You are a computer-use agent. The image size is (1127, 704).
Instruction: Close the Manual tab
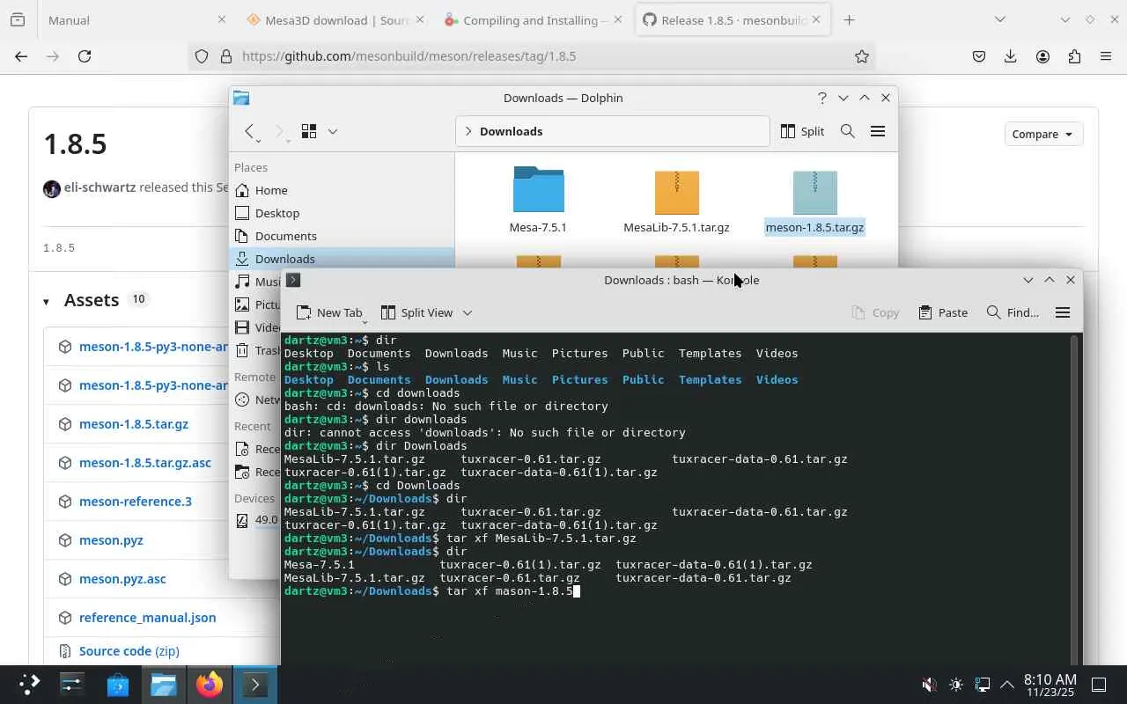click(222, 19)
